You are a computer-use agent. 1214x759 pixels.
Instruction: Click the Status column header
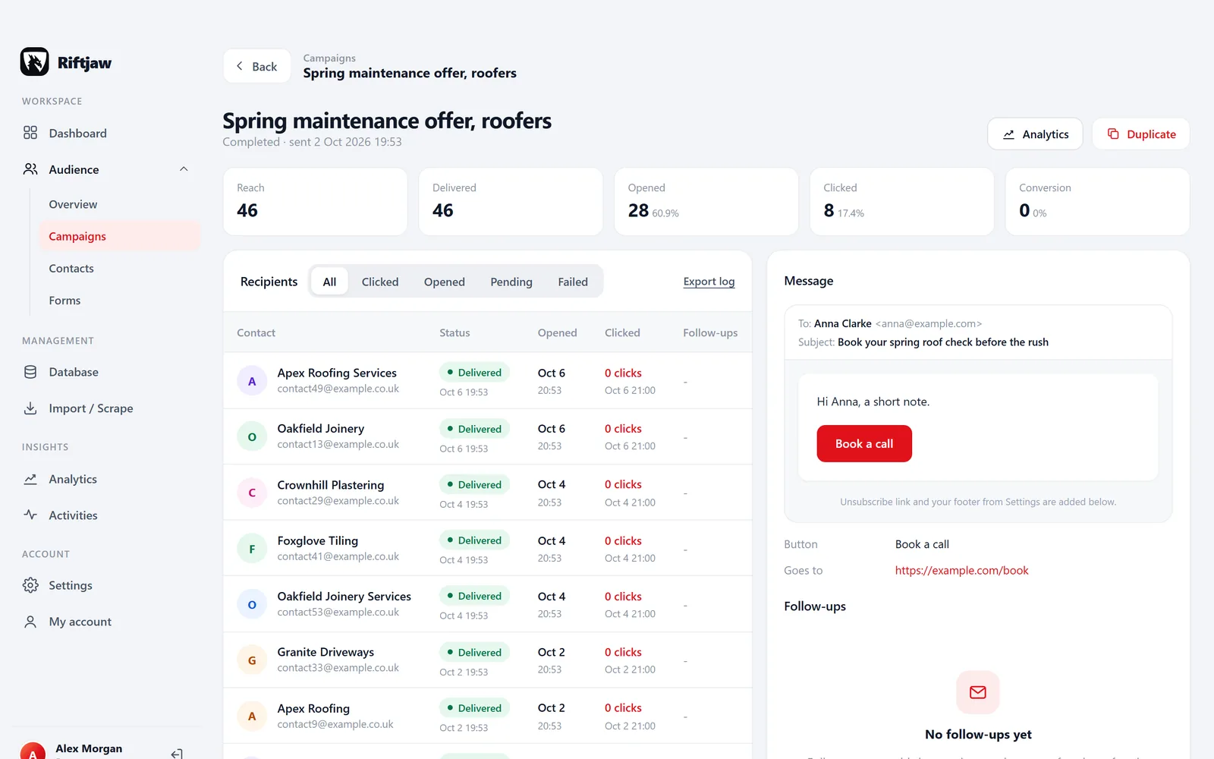tap(454, 332)
